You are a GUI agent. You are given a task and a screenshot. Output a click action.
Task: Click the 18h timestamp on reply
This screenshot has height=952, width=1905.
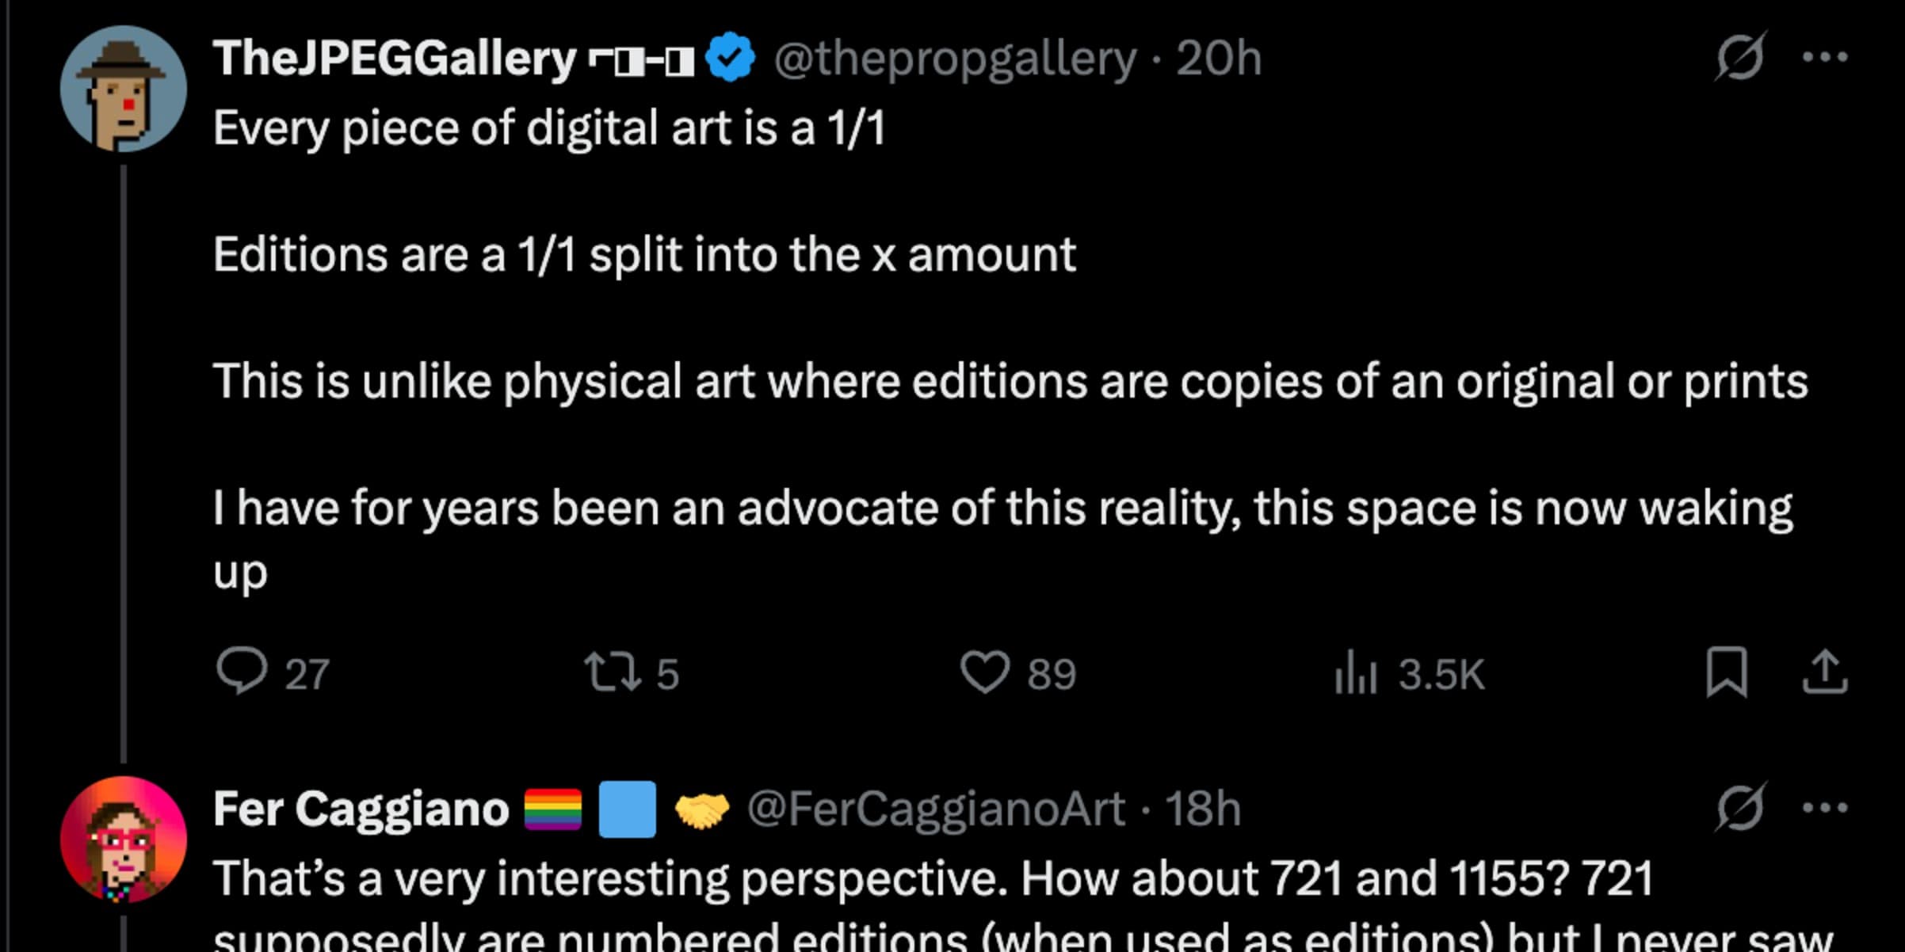point(1202,809)
